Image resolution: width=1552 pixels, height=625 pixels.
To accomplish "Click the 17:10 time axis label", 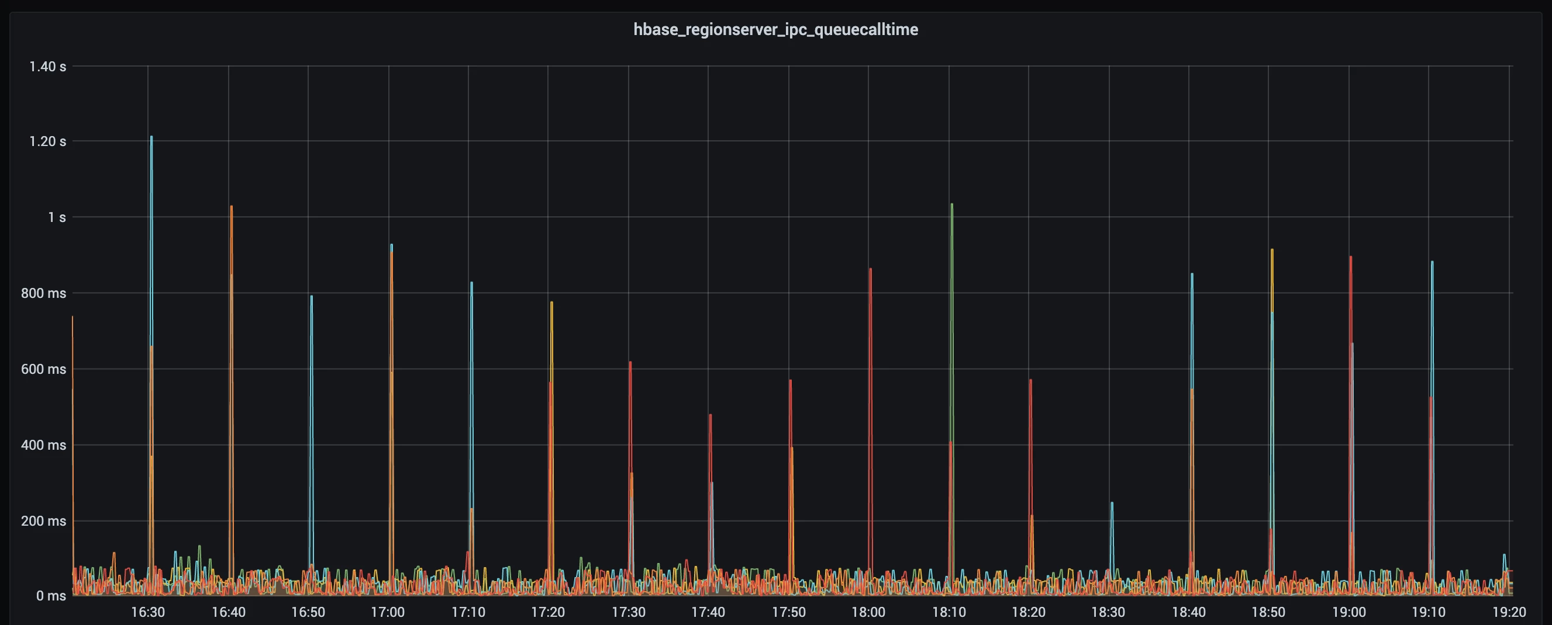I will pos(468,612).
